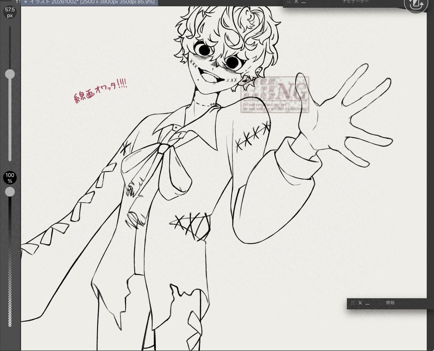Click the ナビゲーター panel title
Viewport: 434px width, 351px height.
coord(356,2)
